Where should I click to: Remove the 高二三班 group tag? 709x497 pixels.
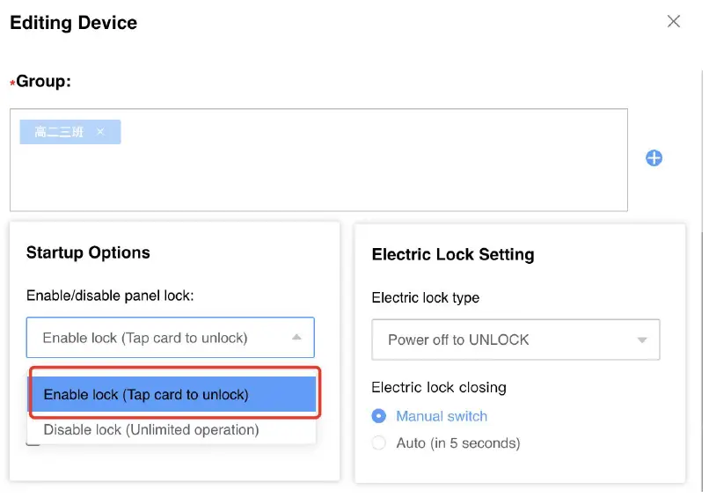click(x=100, y=132)
